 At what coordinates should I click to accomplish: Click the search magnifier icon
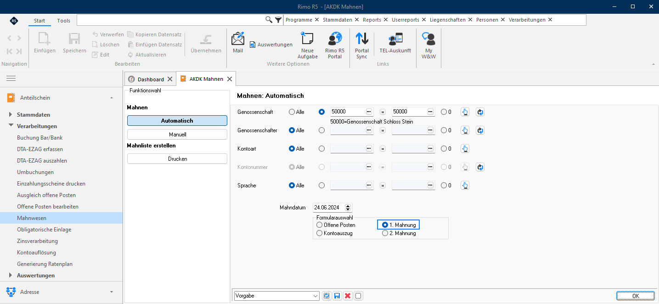tap(269, 20)
